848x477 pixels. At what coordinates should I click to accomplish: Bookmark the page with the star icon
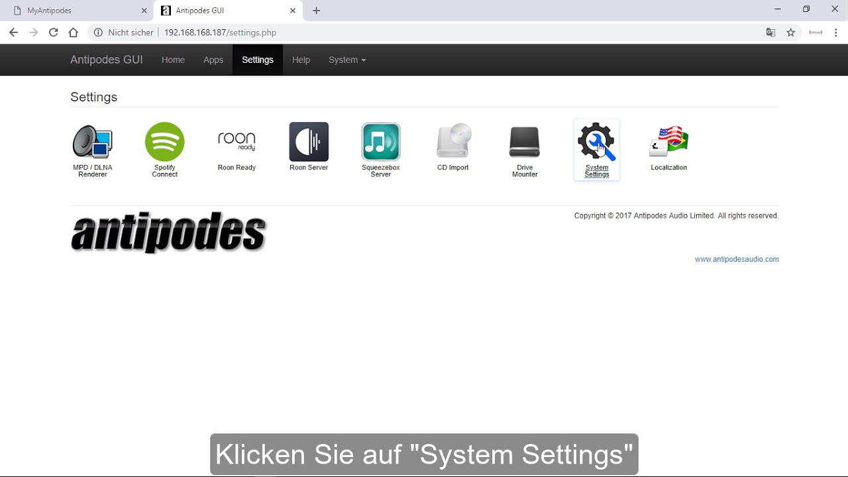[x=791, y=32]
